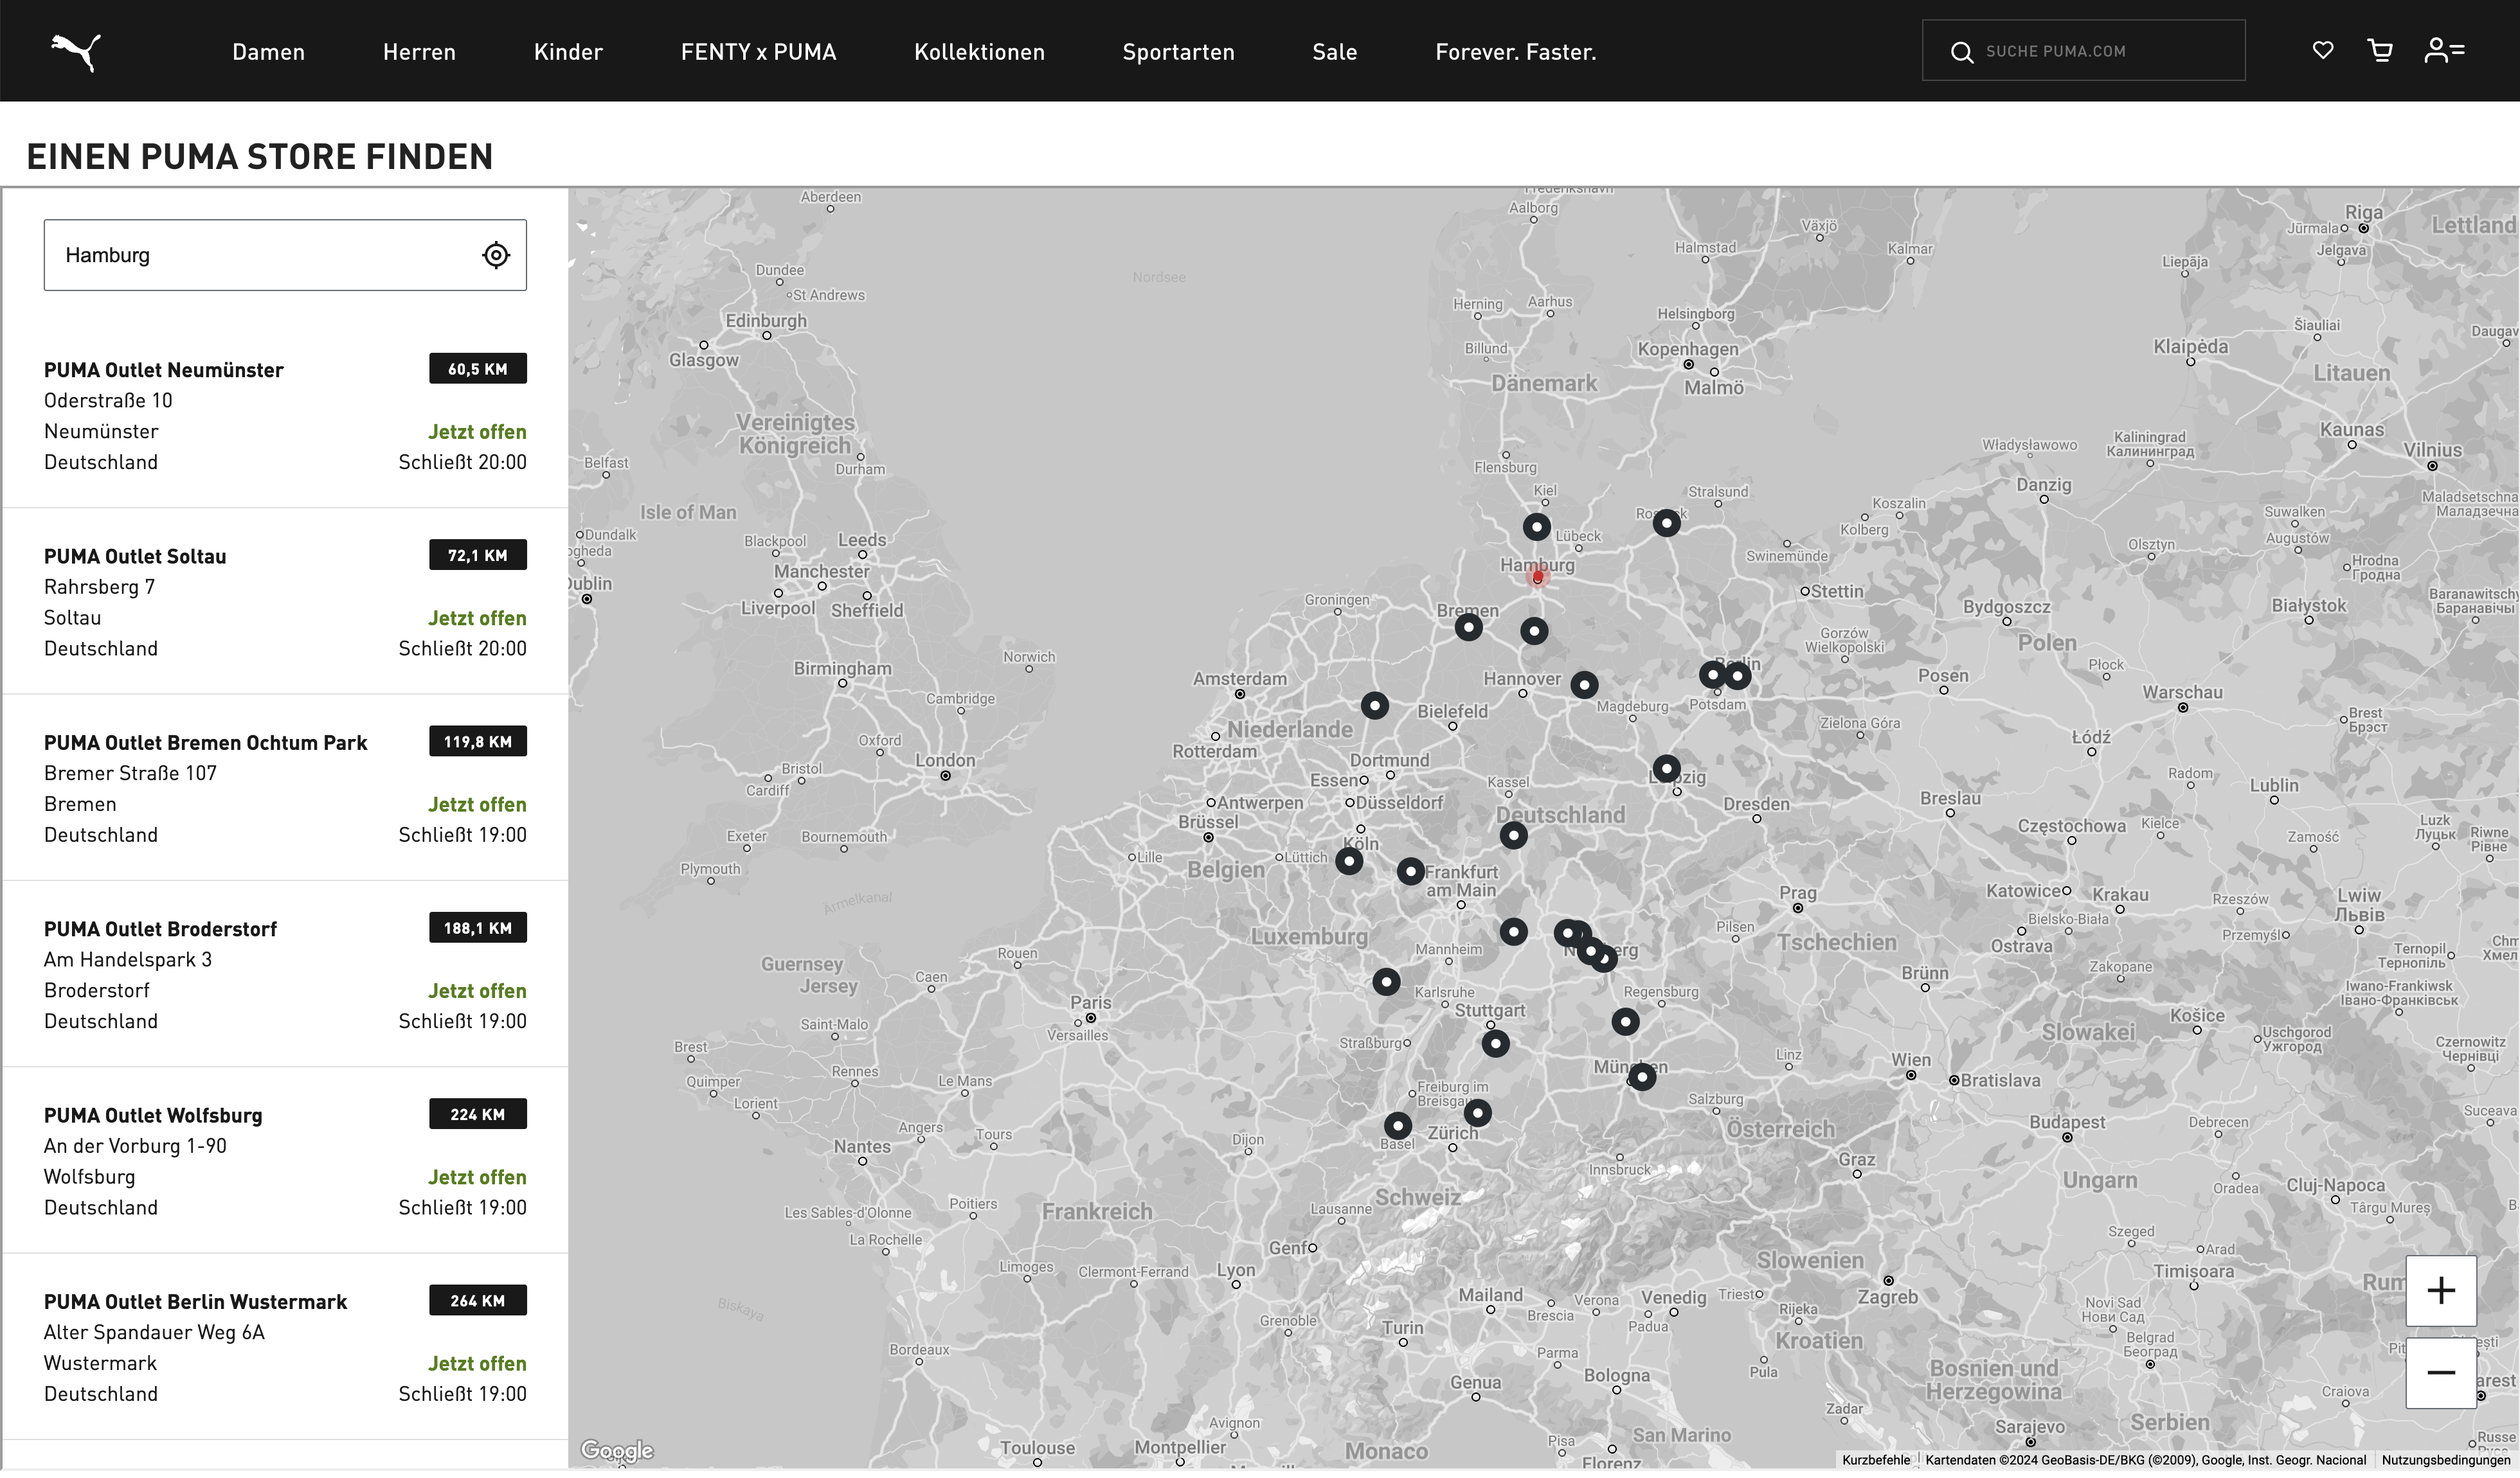Select store marker at München
Screen dimensions: 2520x1478
1642,1077
